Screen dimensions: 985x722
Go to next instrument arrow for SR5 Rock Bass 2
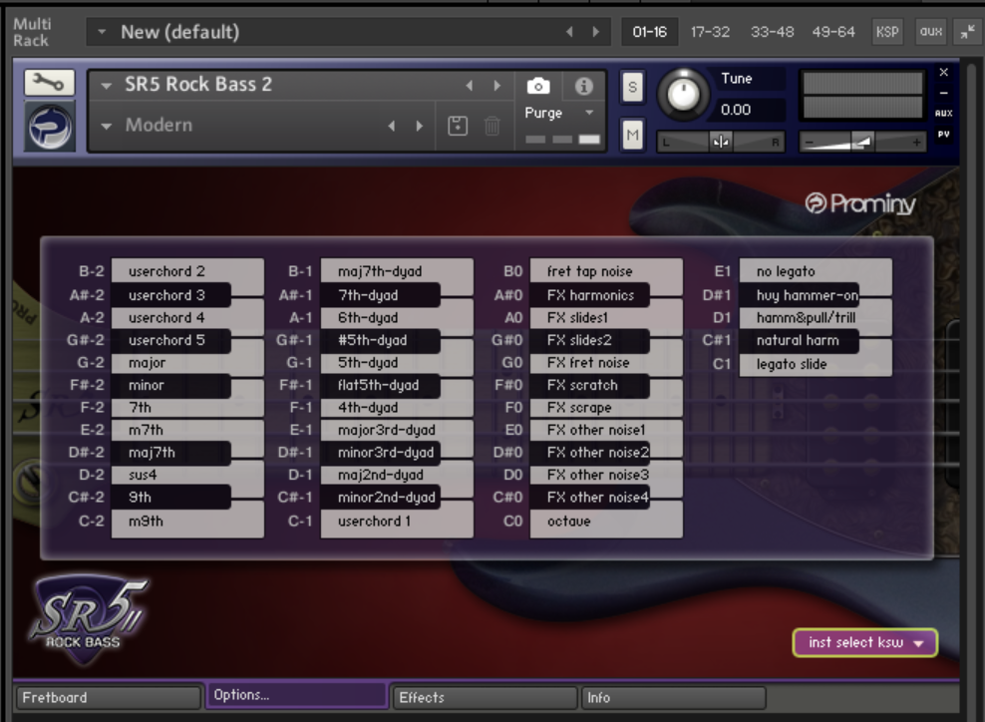click(496, 86)
